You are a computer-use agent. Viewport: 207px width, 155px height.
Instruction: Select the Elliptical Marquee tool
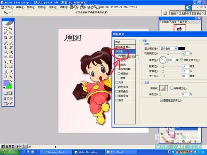click(x=5, y=29)
